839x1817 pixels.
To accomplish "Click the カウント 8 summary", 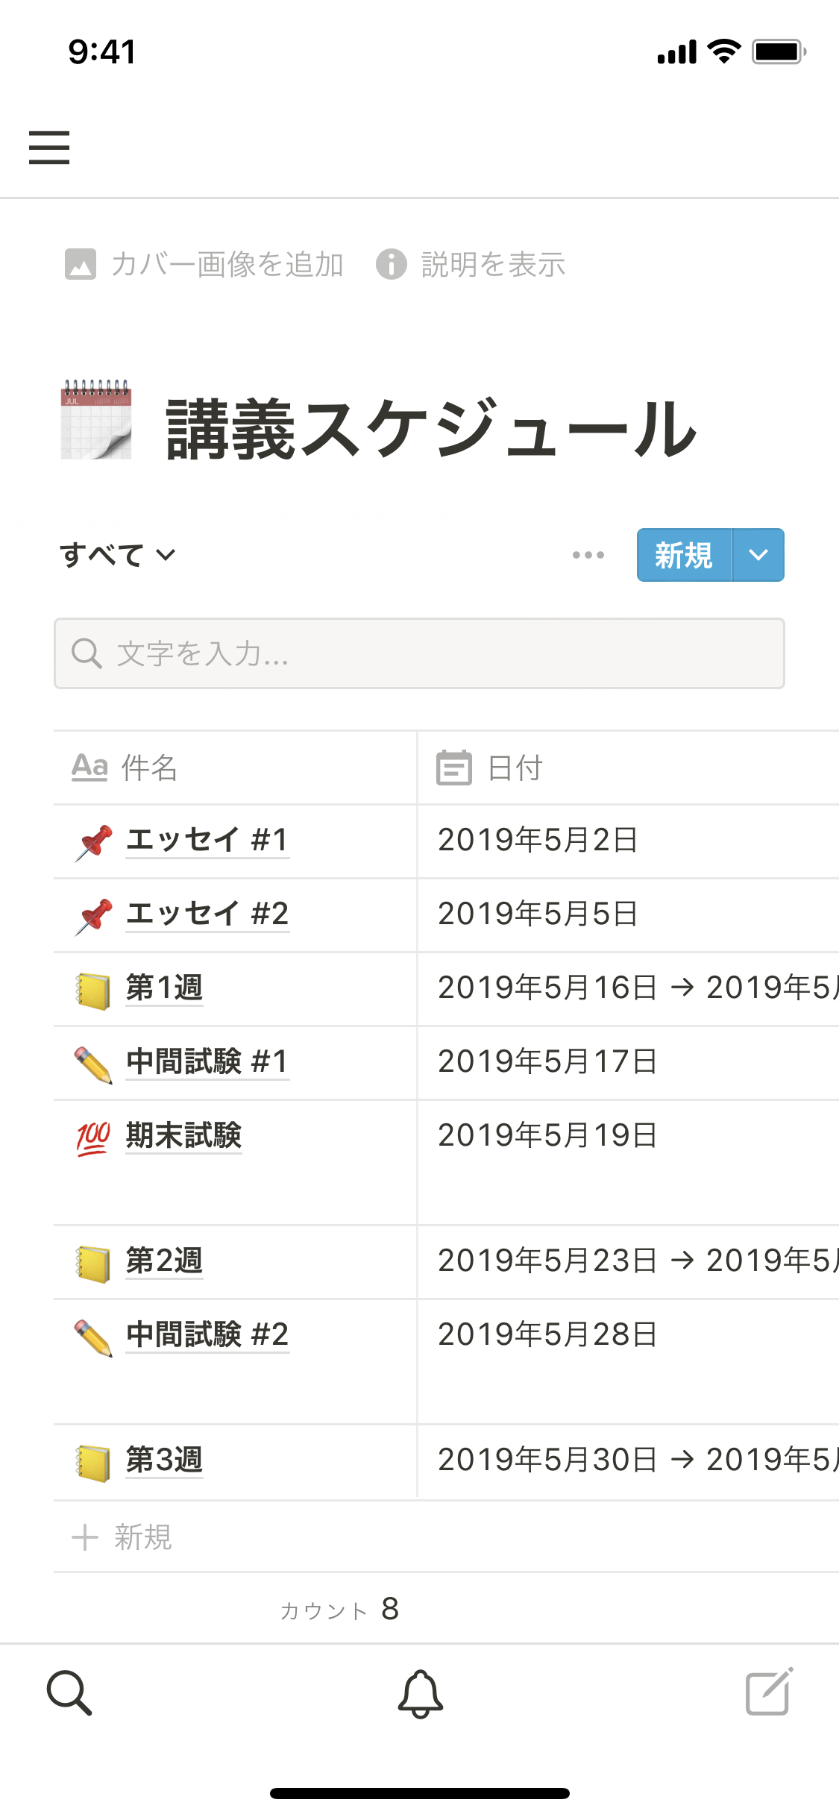I will point(340,1610).
